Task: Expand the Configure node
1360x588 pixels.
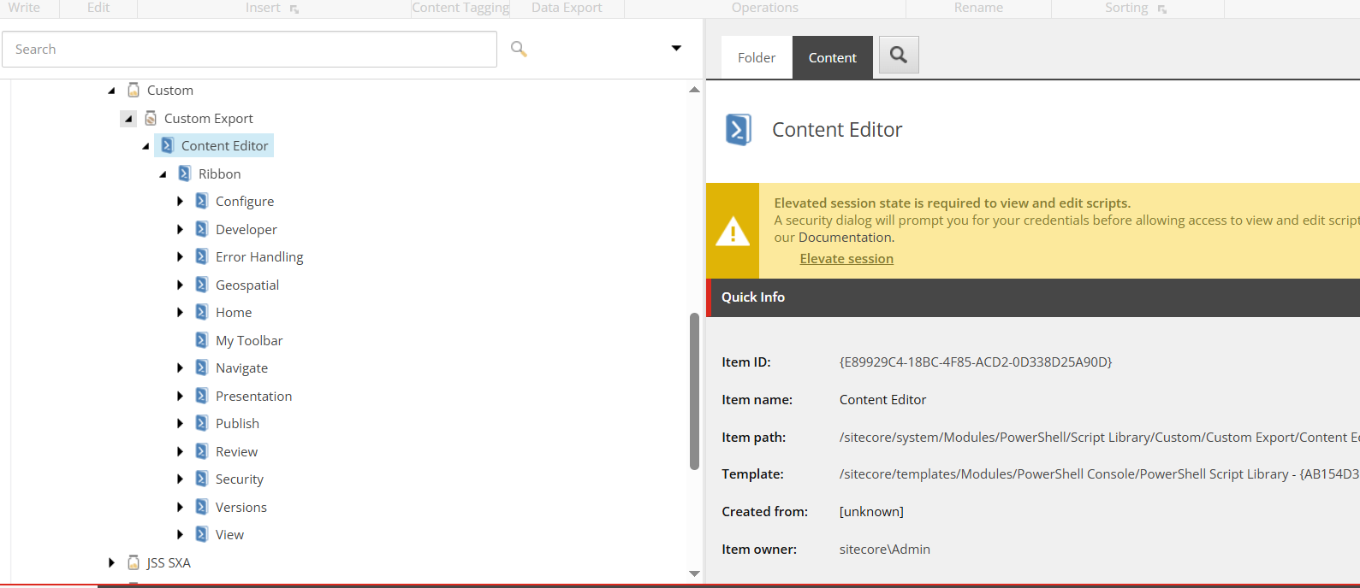Action: coord(180,202)
